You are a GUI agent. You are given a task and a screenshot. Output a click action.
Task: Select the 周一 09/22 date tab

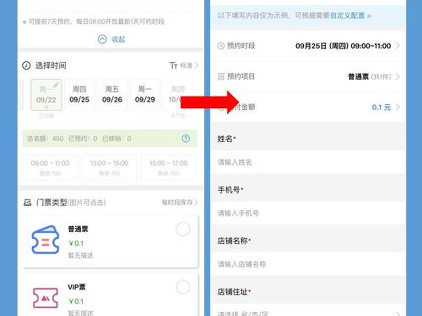(46, 95)
